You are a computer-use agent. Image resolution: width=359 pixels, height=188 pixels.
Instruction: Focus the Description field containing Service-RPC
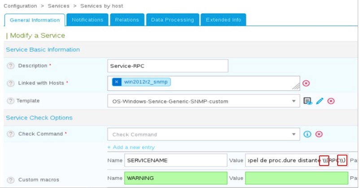point(168,66)
